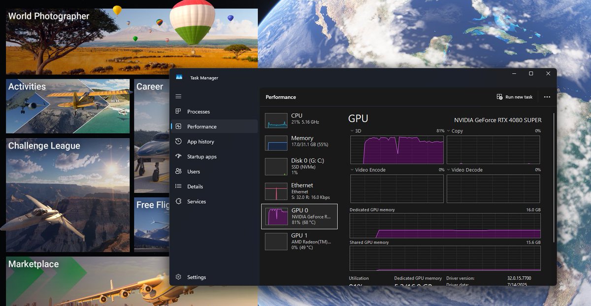The height and width of the screenshot is (306, 591).
Task: Select Disk 0 (G: C:) item
Action: [x=299, y=166]
